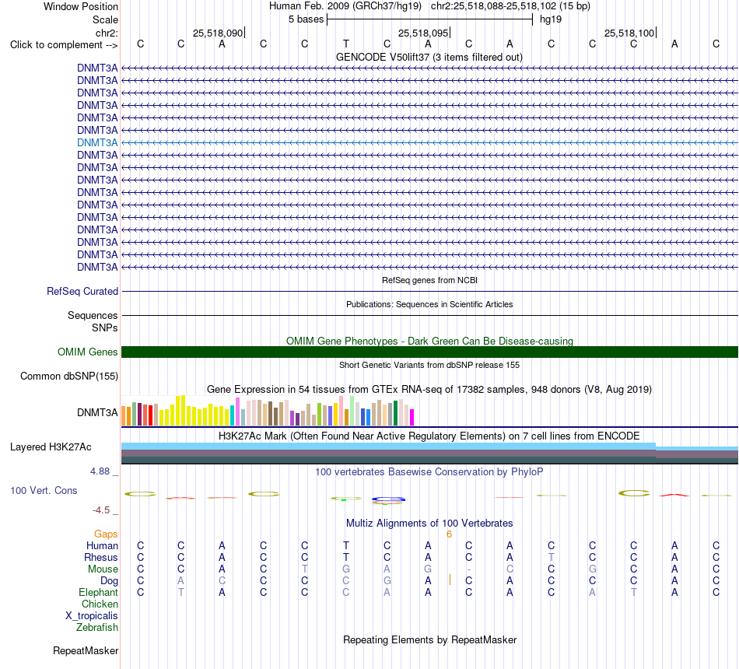739x669 pixels.
Task: Select the light-blue highlighted DNMT3A transcript label
Action: coord(97,142)
